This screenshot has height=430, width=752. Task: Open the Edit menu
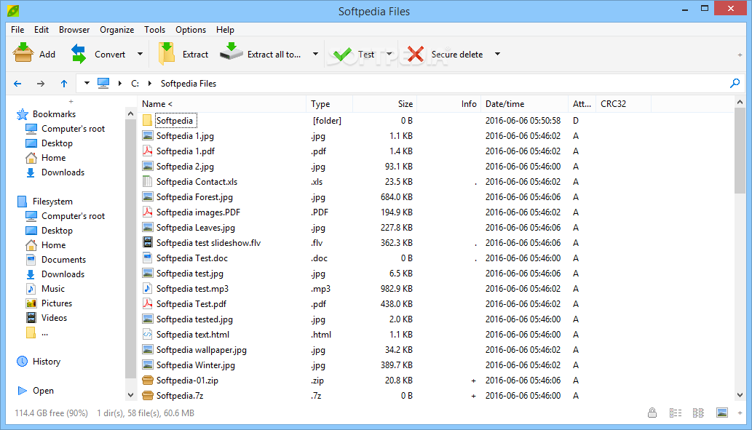tap(41, 30)
